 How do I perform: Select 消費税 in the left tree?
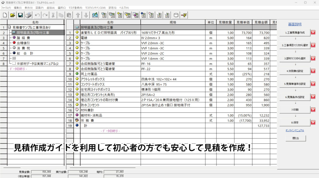coord(23,48)
